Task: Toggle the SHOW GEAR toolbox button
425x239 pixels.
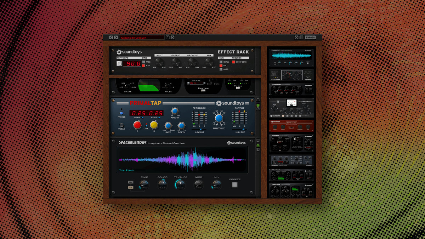Action: 234,62
